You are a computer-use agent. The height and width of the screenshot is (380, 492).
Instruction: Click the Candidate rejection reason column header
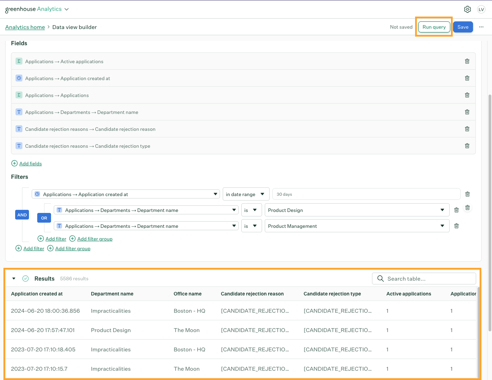252,294
